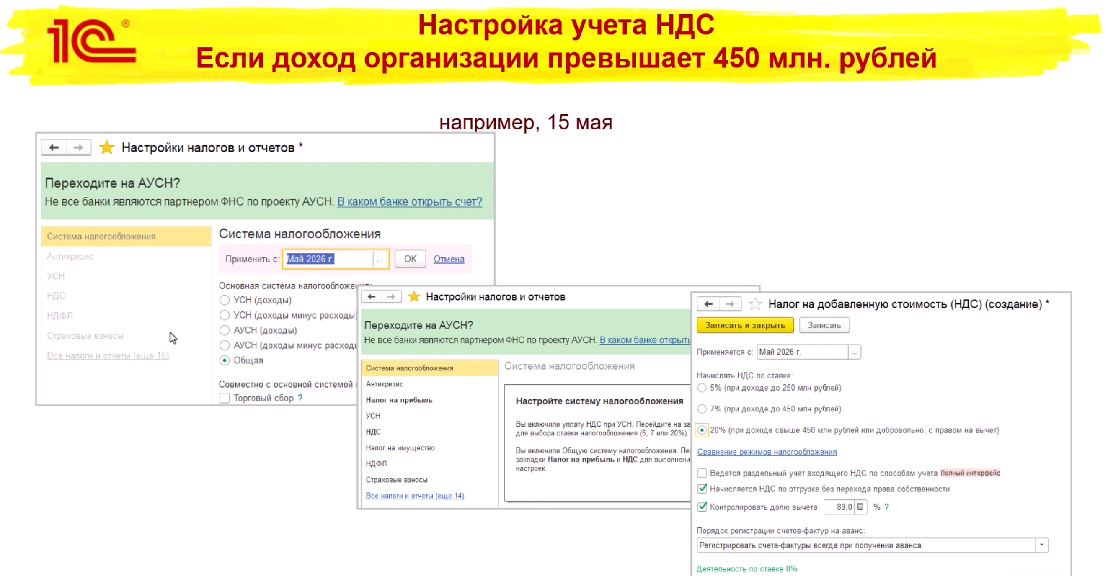Enable раздельный учет входящего НДС checkbox
Image resolution: width=1108 pixels, height=576 pixels.
702,473
